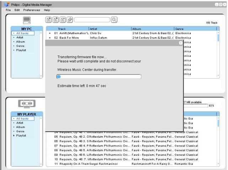Image resolution: width=228 pixels, height=170 pixels.
Task: Click artist Chris Su cell
Action: pos(96,33)
